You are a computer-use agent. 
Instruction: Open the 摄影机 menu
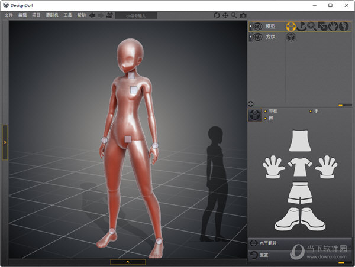tap(52, 15)
